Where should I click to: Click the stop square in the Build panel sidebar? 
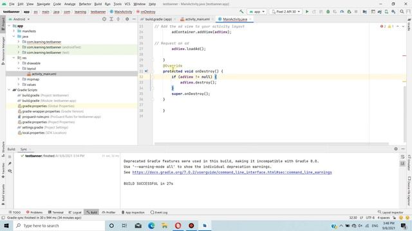point(10,157)
